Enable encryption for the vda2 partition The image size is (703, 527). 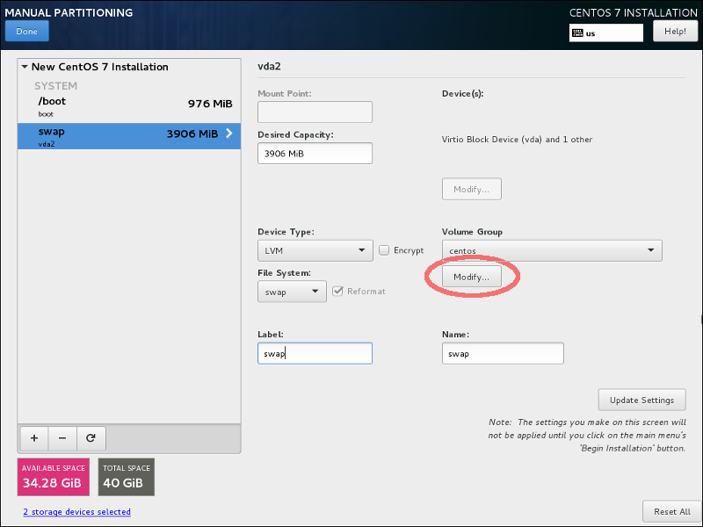(384, 249)
